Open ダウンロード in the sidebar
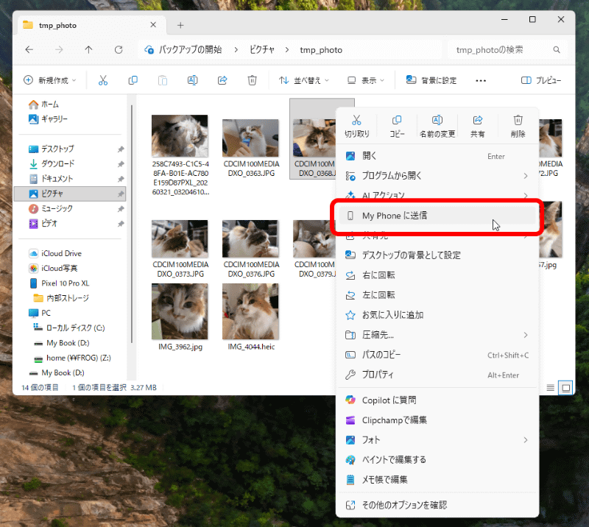The height and width of the screenshot is (527, 589). click(70, 164)
